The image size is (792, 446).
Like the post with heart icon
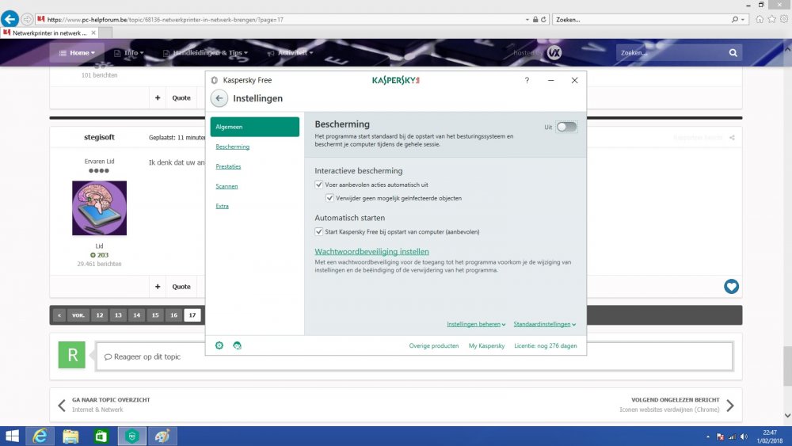click(731, 287)
